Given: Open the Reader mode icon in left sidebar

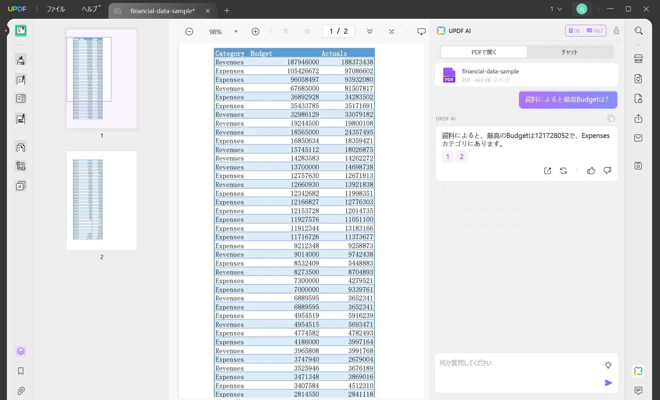Looking at the screenshot, I should [x=21, y=31].
